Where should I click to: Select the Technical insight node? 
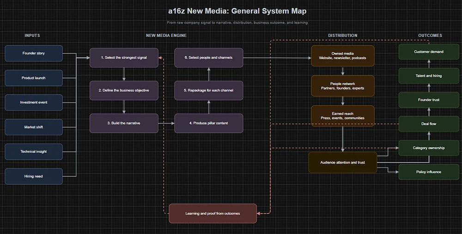tap(34, 151)
